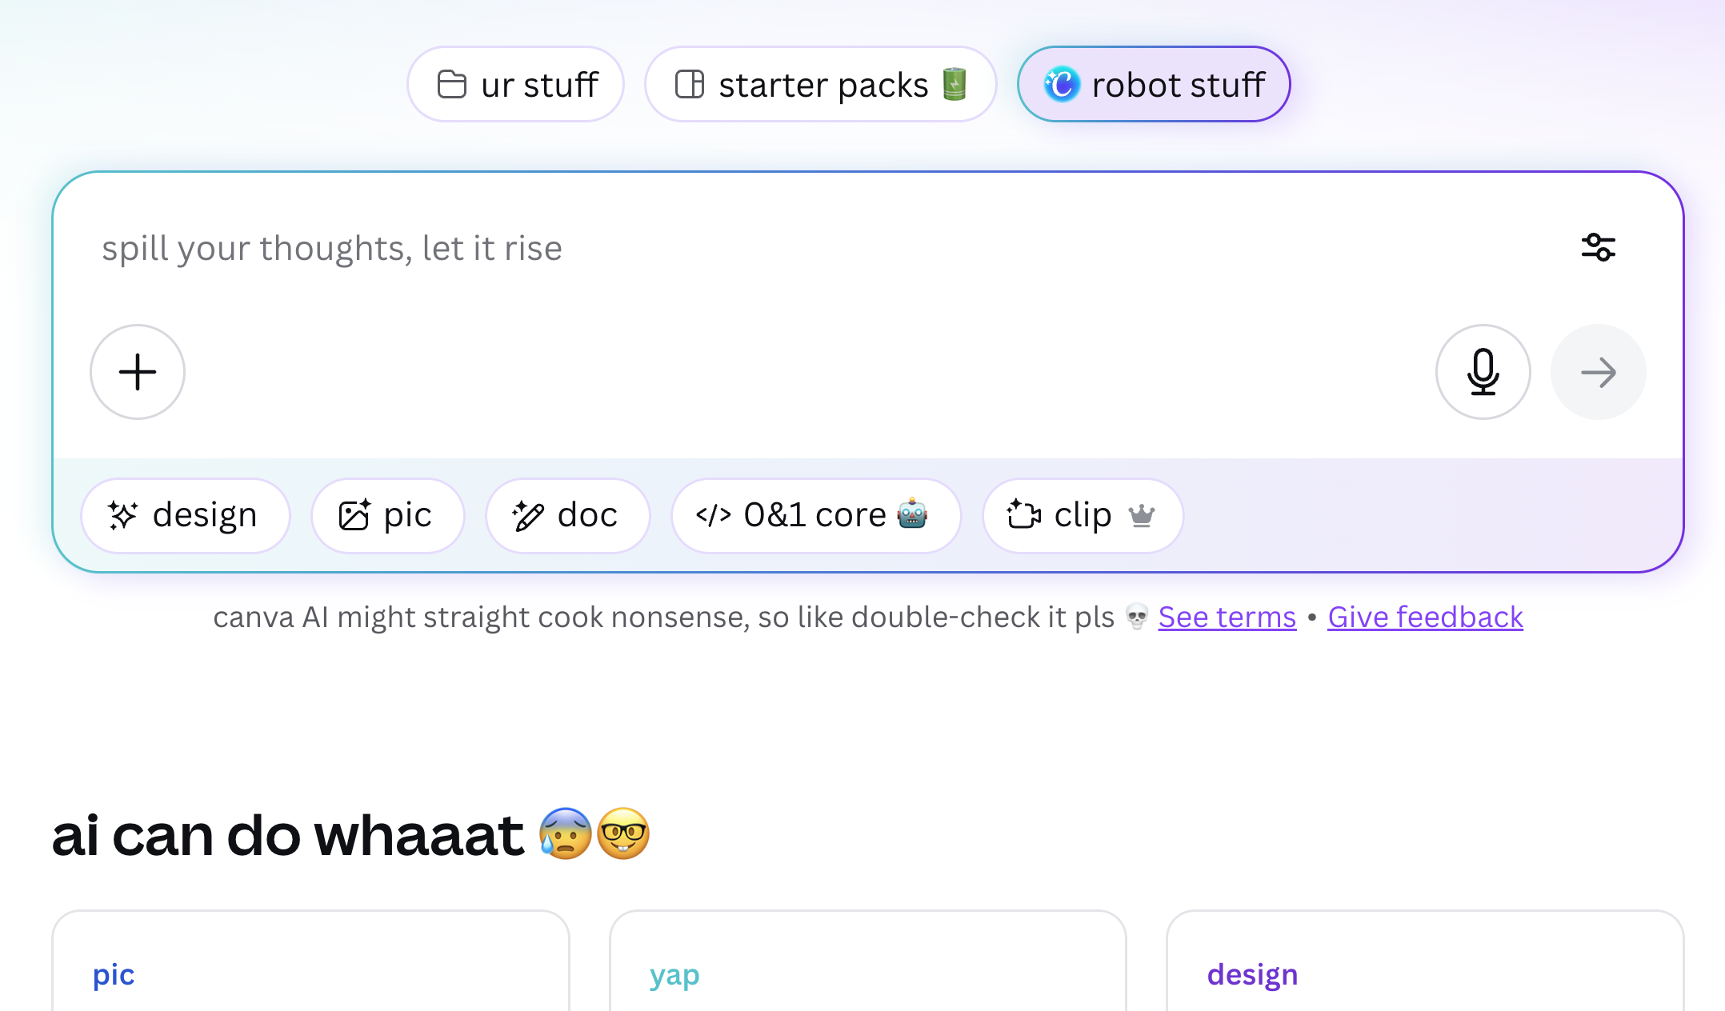Switch to the ur stuff tab
Screen dimensions: 1725x1011
(x=515, y=84)
